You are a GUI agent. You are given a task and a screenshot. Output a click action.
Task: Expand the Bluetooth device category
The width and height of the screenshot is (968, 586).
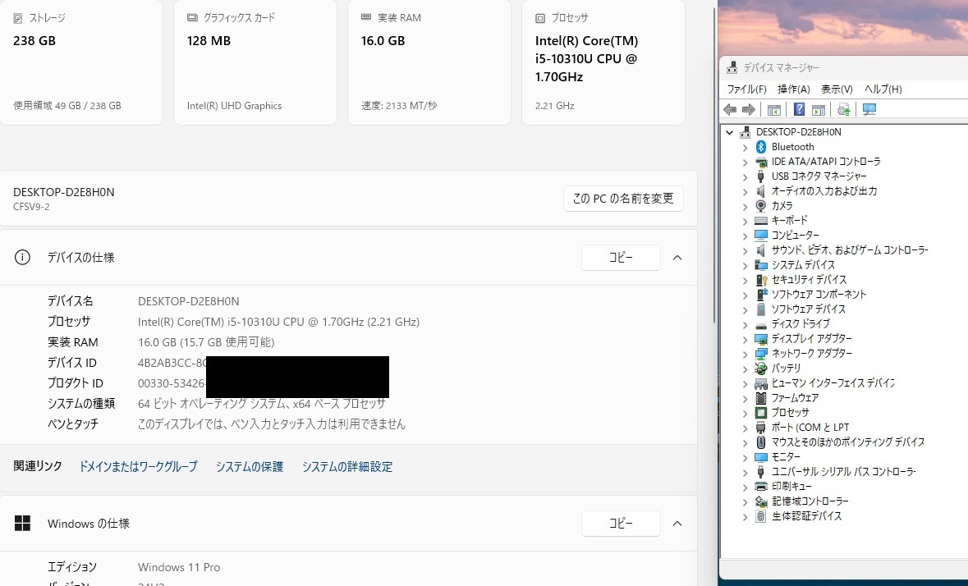(x=745, y=148)
